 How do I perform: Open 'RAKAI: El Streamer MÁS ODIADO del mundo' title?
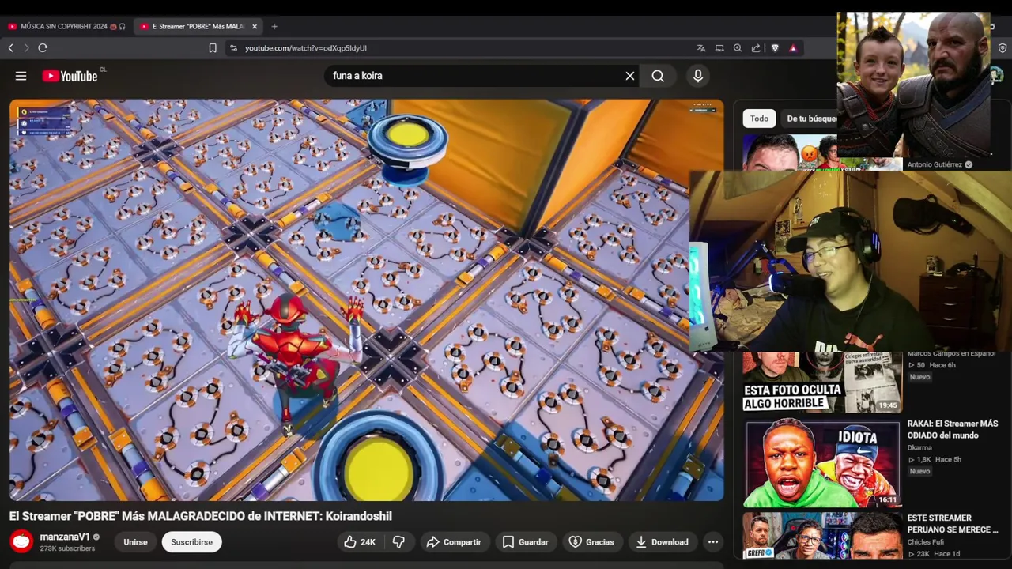pos(953,429)
